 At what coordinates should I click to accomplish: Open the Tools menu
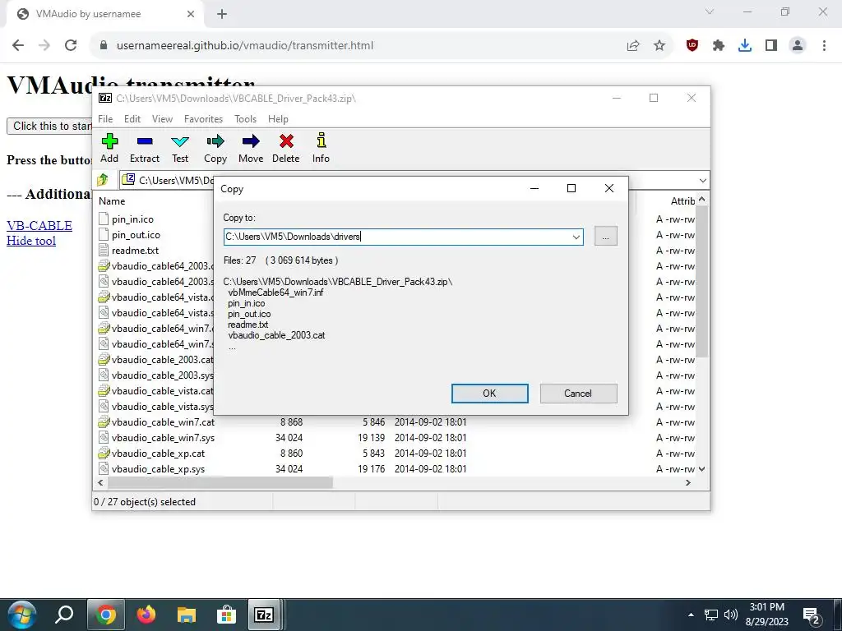point(245,119)
